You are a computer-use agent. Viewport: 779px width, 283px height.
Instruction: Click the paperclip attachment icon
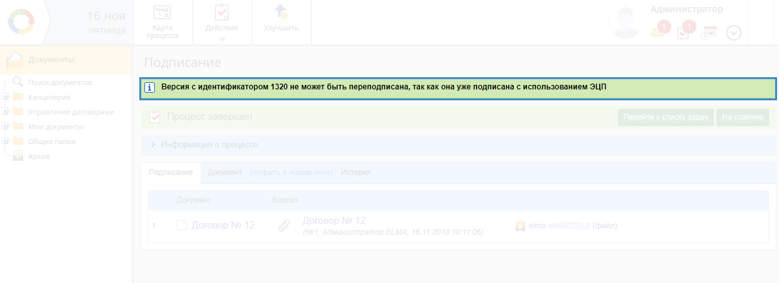point(283,226)
